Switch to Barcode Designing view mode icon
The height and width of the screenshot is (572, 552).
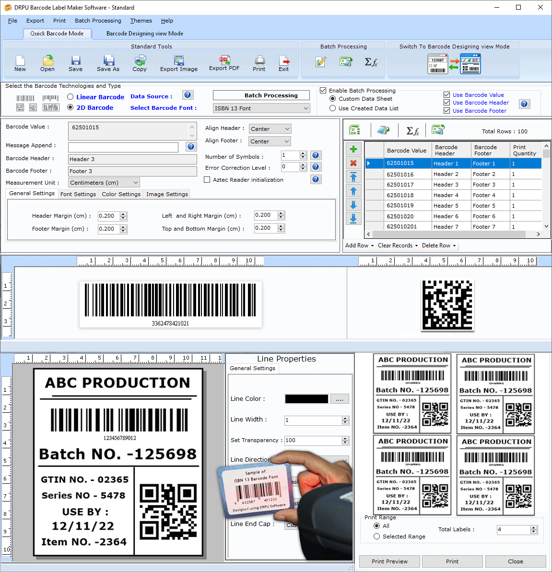point(454,64)
